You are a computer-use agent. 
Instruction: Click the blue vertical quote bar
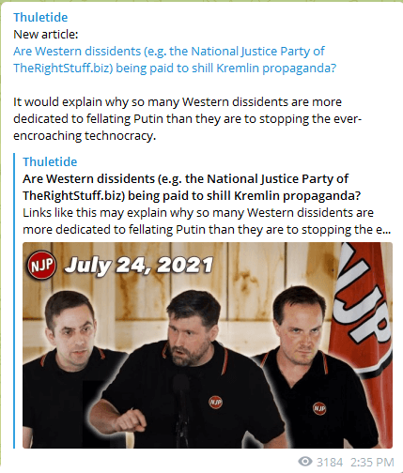(14, 300)
